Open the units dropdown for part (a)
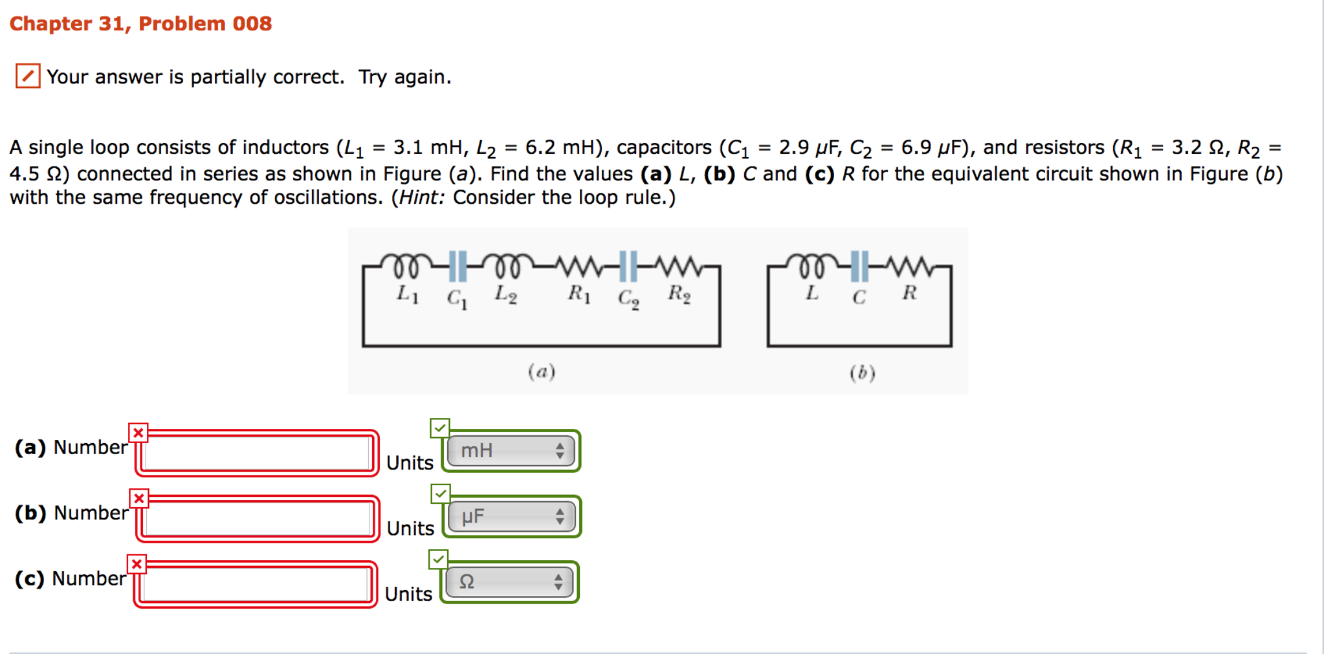This screenshot has height=654, width=1324. point(511,450)
